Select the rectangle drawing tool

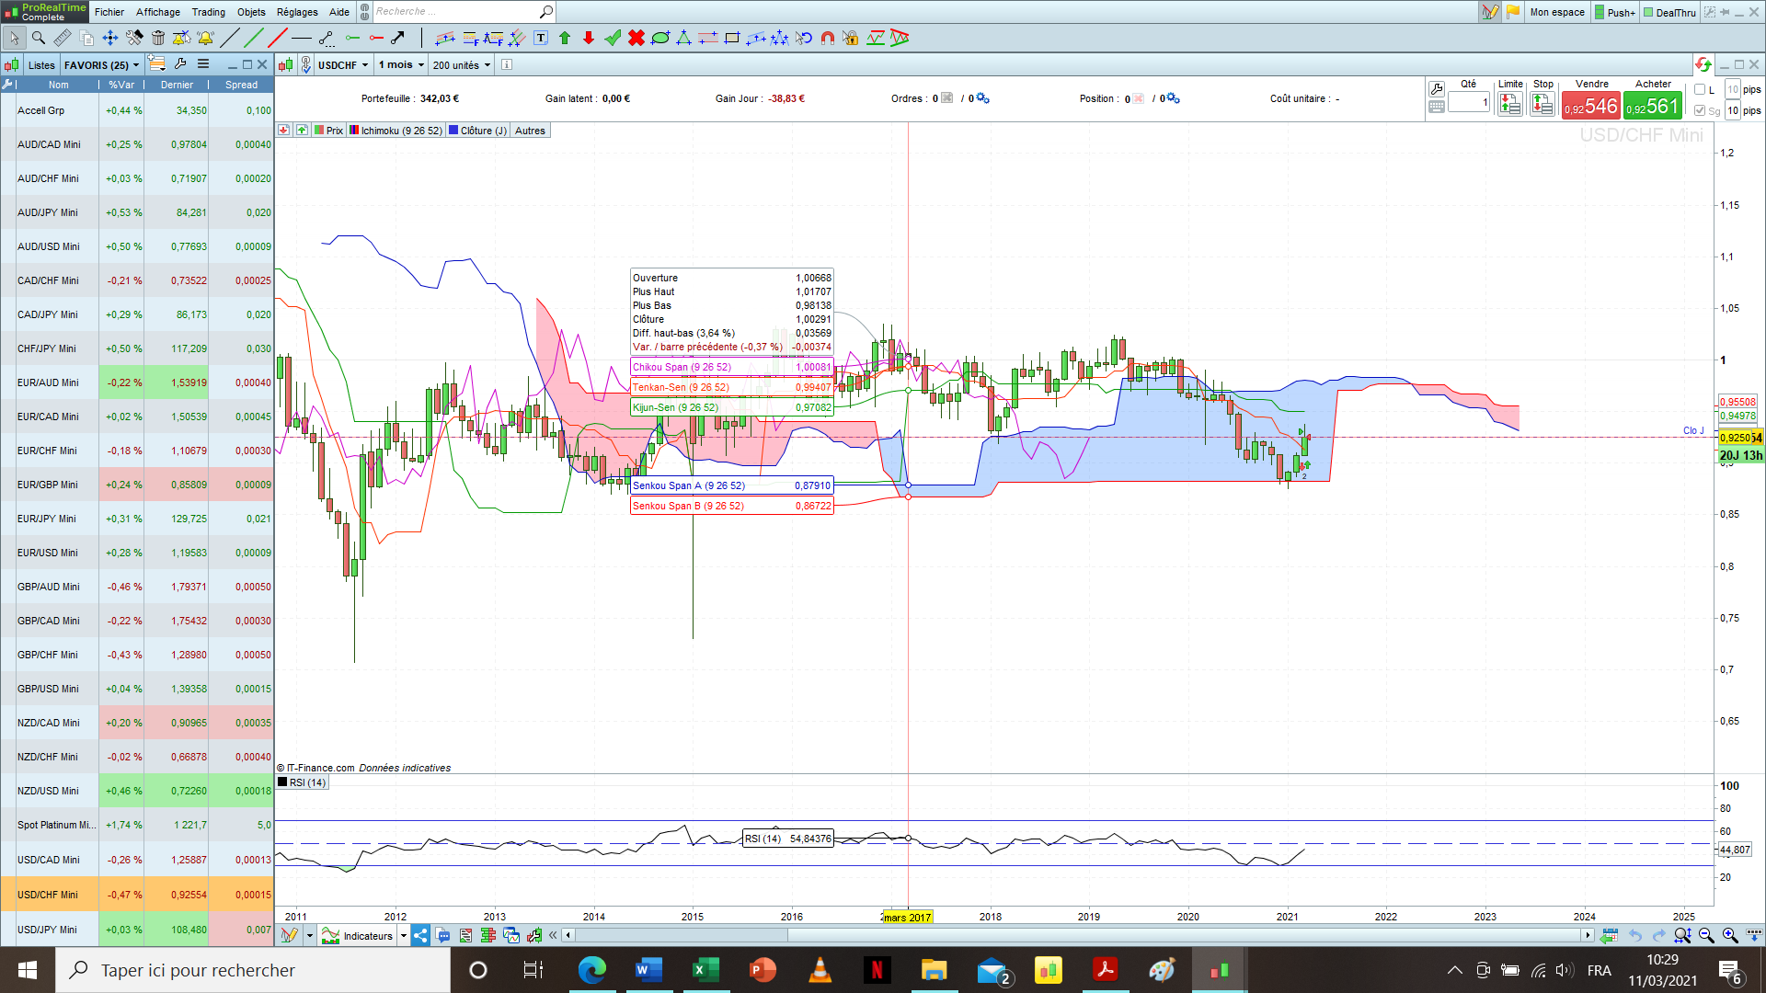pyautogui.click(x=732, y=38)
